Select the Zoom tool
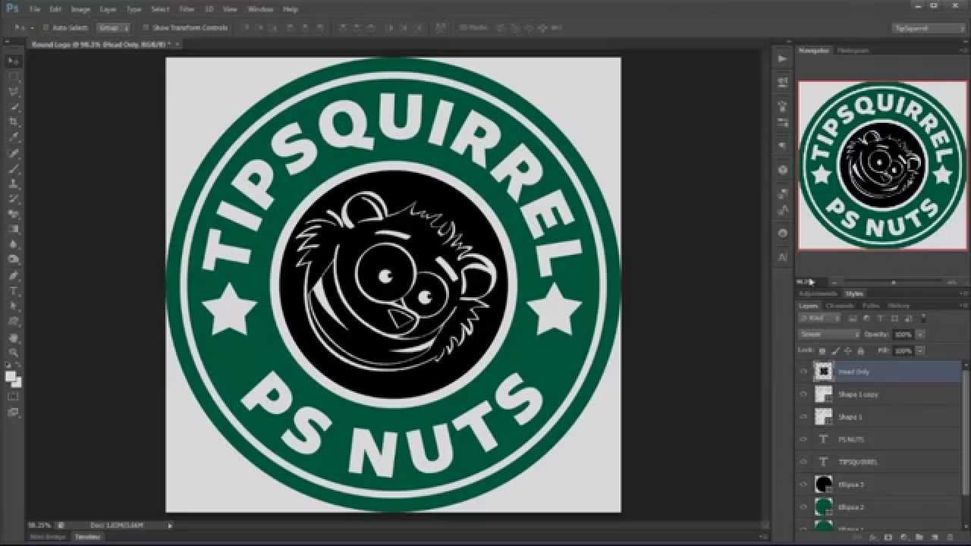971x546 pixels. click(14, 353)
